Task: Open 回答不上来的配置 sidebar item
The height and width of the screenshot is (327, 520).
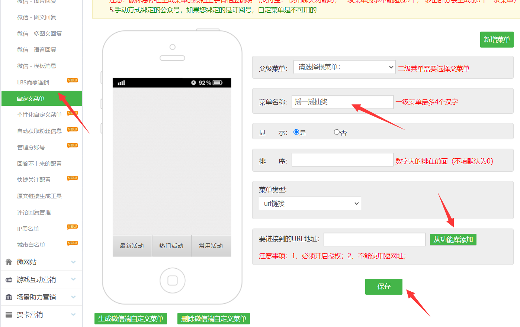Action: [39, 164]
